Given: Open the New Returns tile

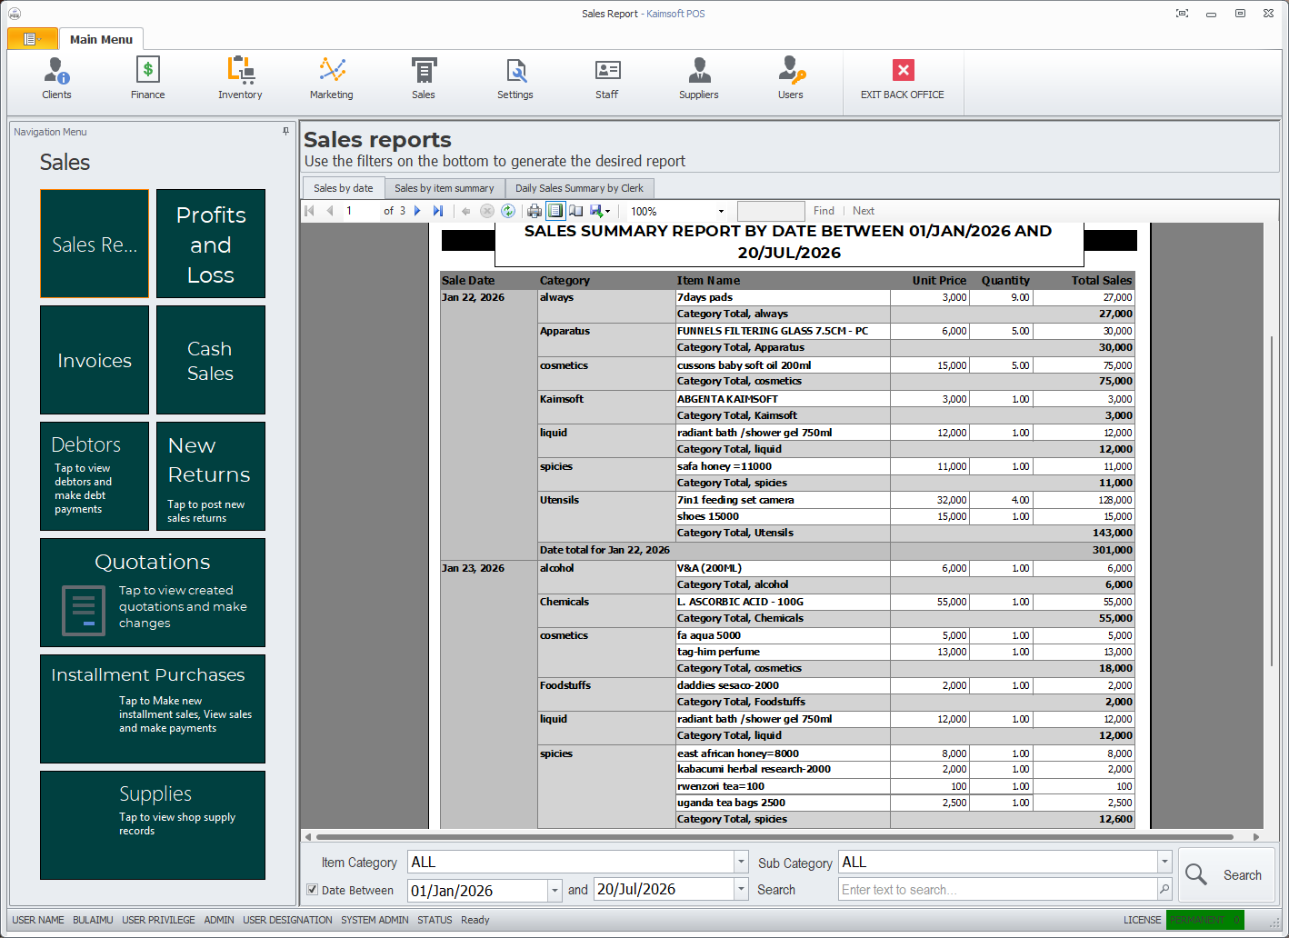Looking at the screenshot, I should (211, 476).
